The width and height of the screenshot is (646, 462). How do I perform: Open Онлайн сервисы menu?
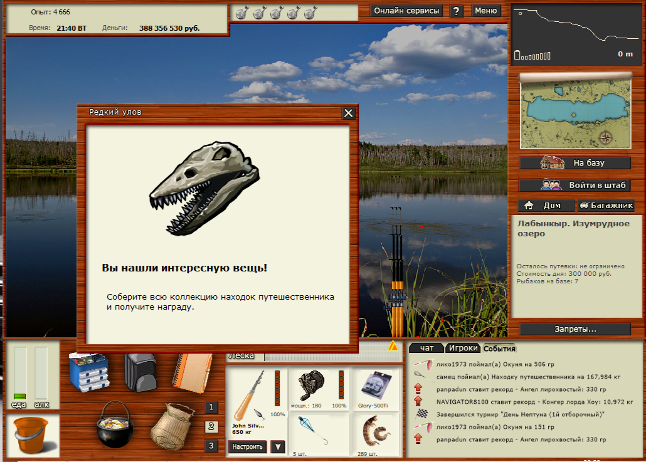(x=406, y=11)
